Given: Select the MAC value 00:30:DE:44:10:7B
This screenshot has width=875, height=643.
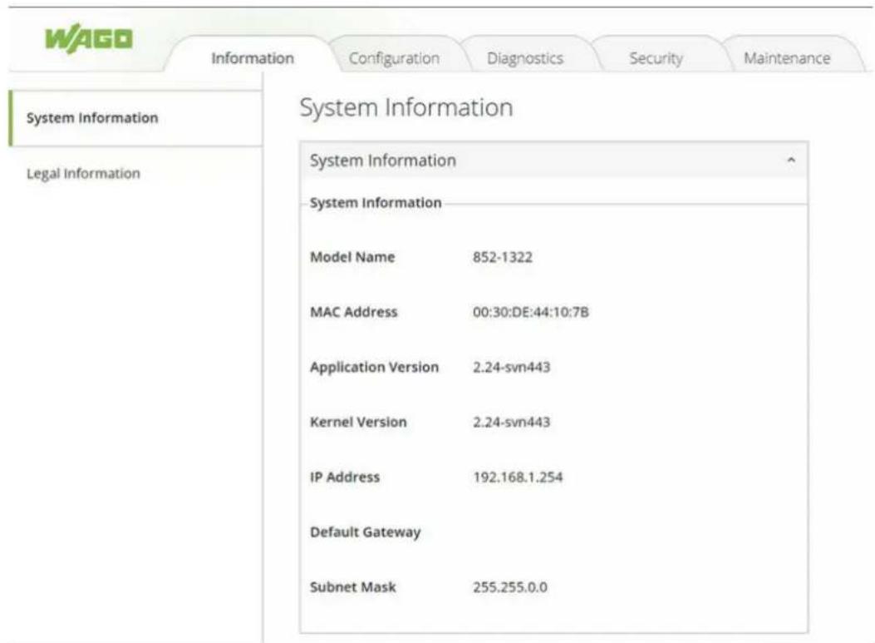Looking at the screenshot, I should click(531, 312).
